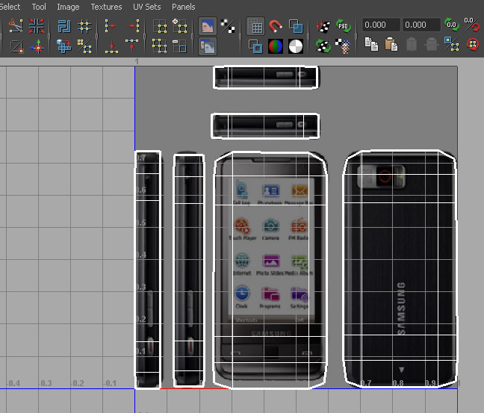Align selected UVs to maximum V
Viewport: 484px width, 413px height.
click(x=132, y=46)
